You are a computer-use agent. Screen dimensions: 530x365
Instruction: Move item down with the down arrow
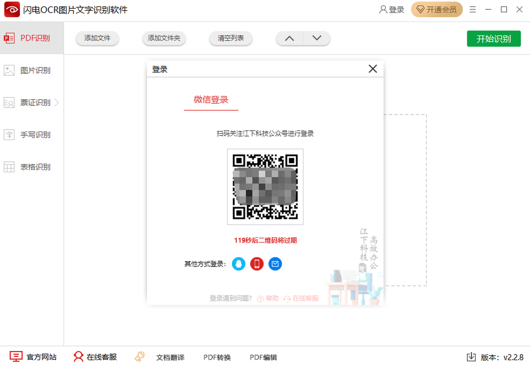tap(317, 38)
